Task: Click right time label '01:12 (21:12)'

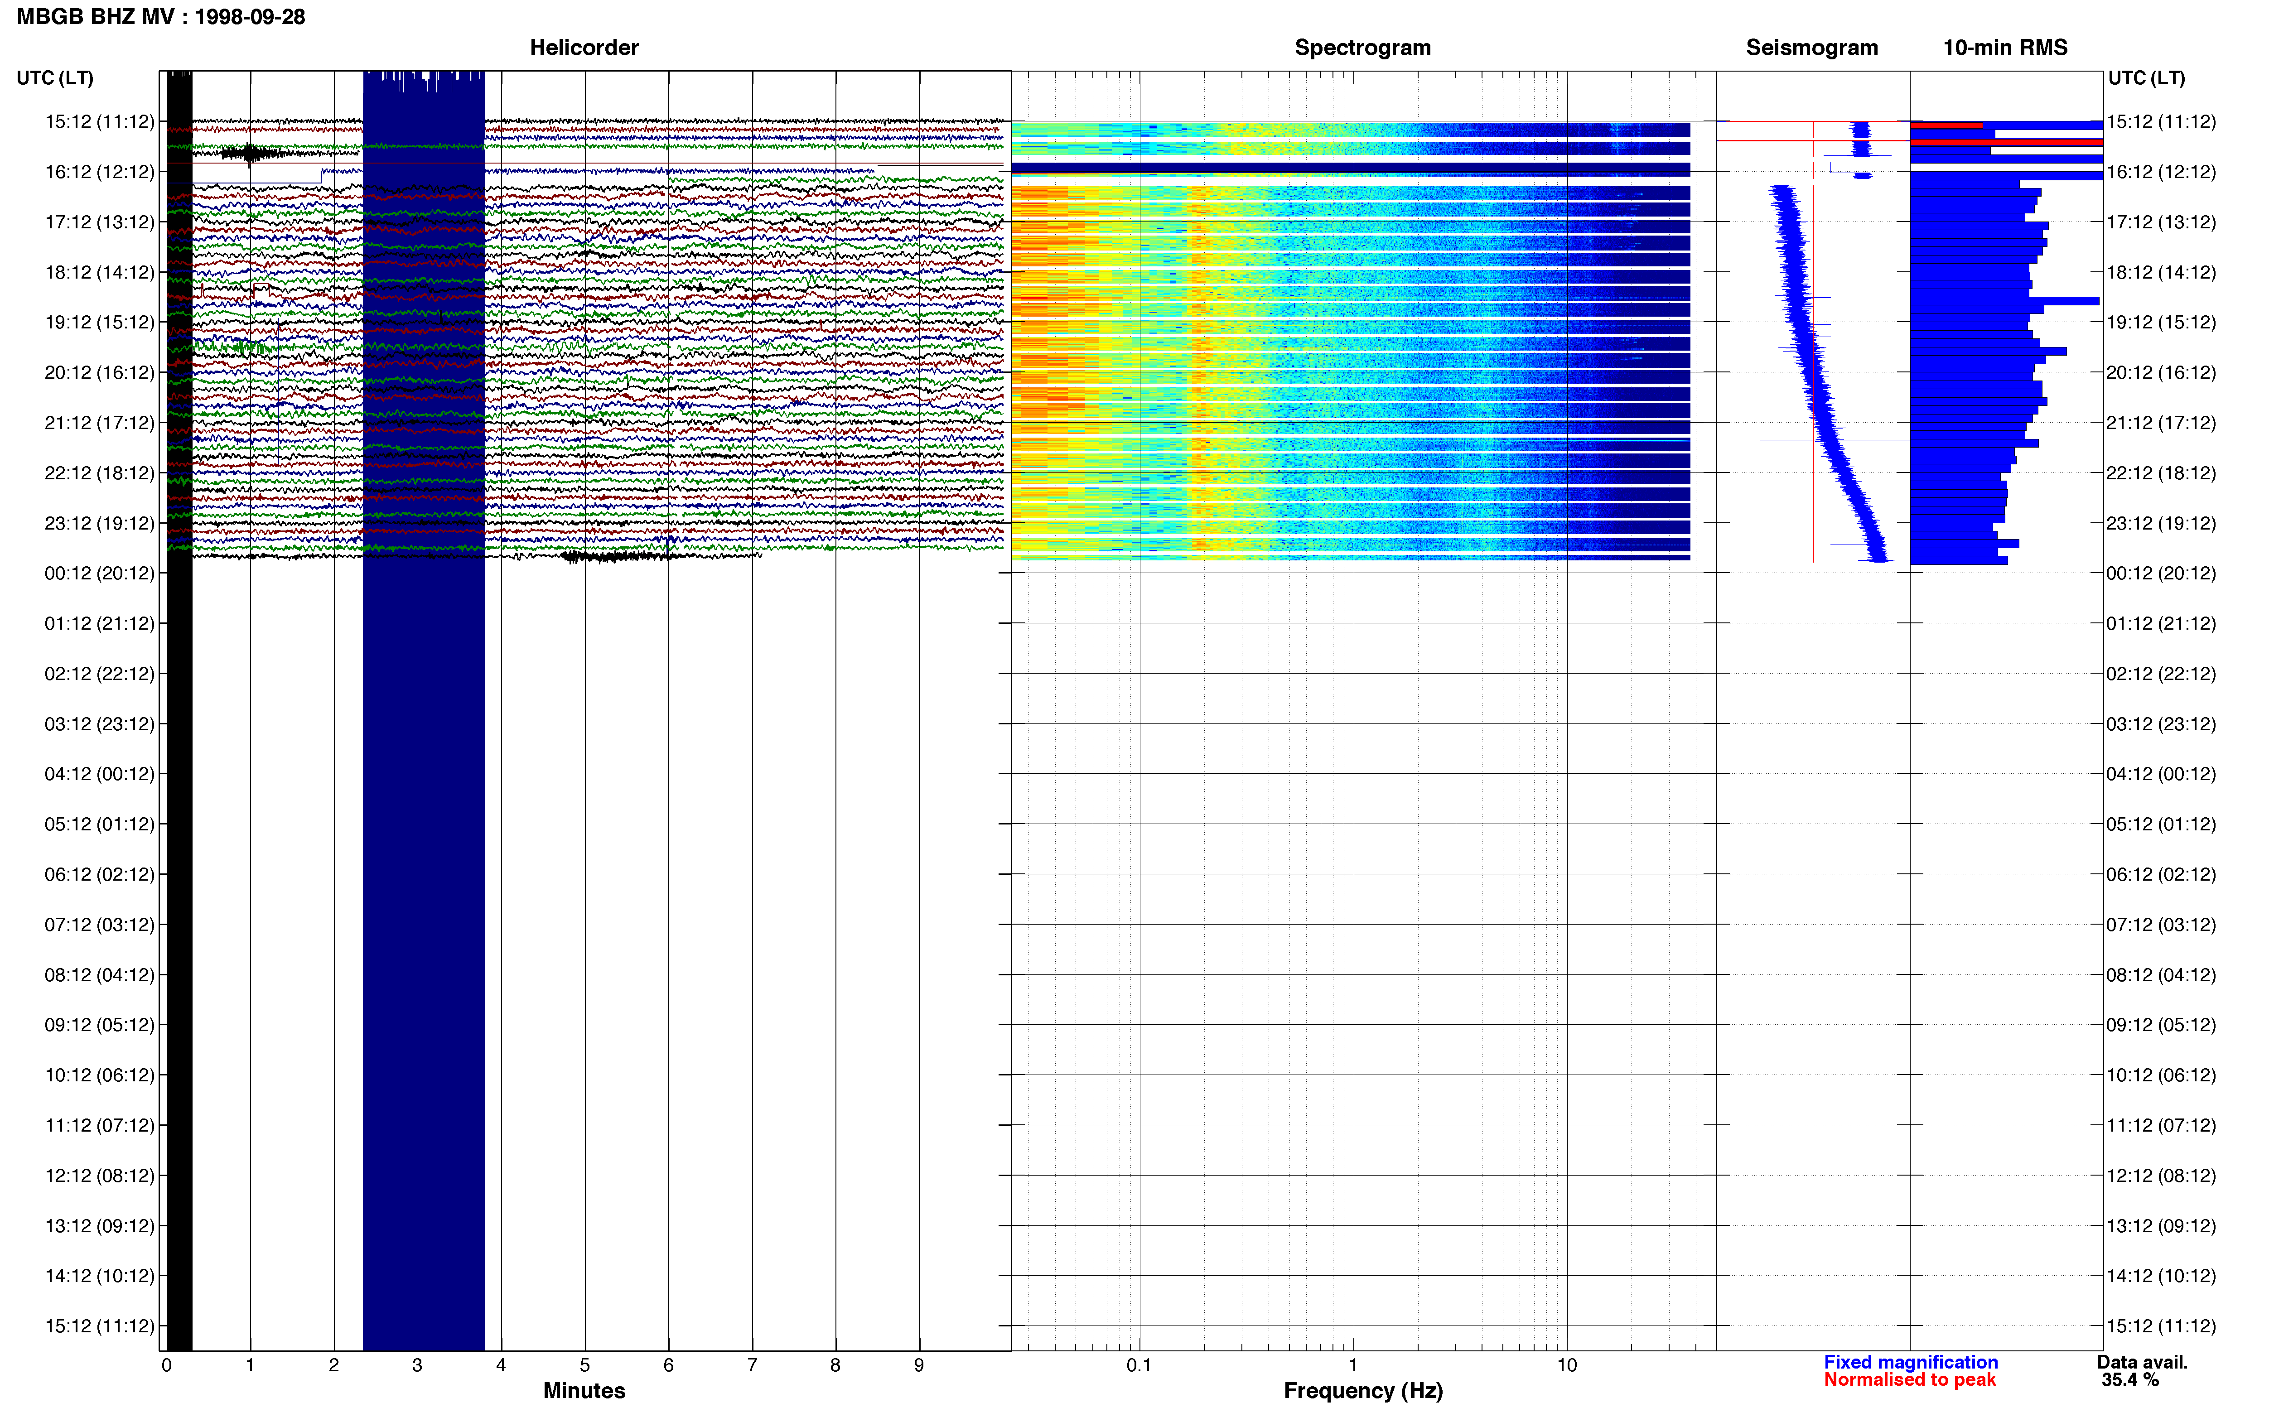Action: click(x=2161, y=623)
